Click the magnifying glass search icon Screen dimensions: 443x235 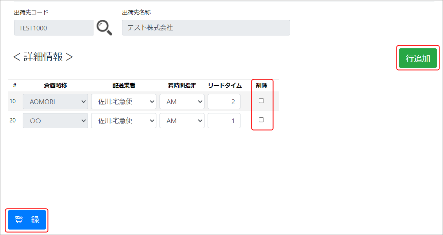coord(104,28)
